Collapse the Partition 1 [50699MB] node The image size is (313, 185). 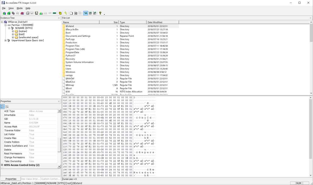click(6, 25)
